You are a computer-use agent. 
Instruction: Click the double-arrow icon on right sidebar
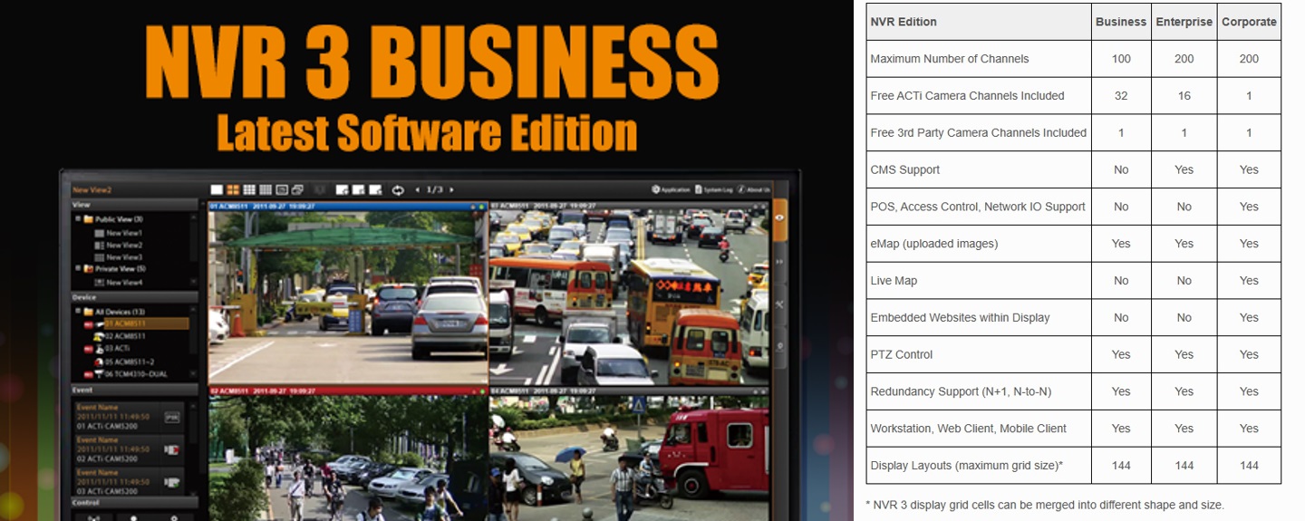click(778, 262)
